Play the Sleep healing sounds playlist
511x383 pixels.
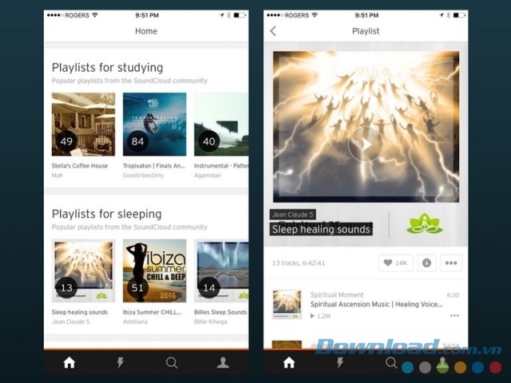[x=366, y=144]
